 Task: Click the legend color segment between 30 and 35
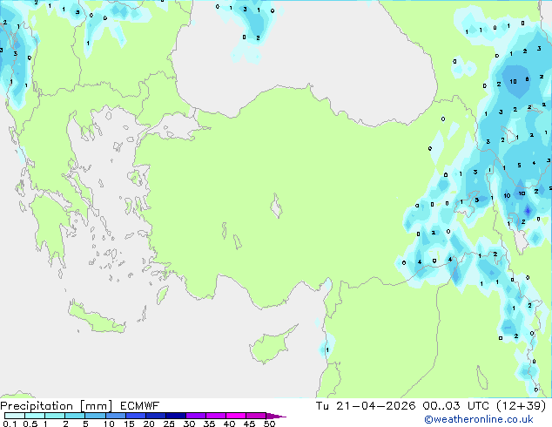coord(196,416)
